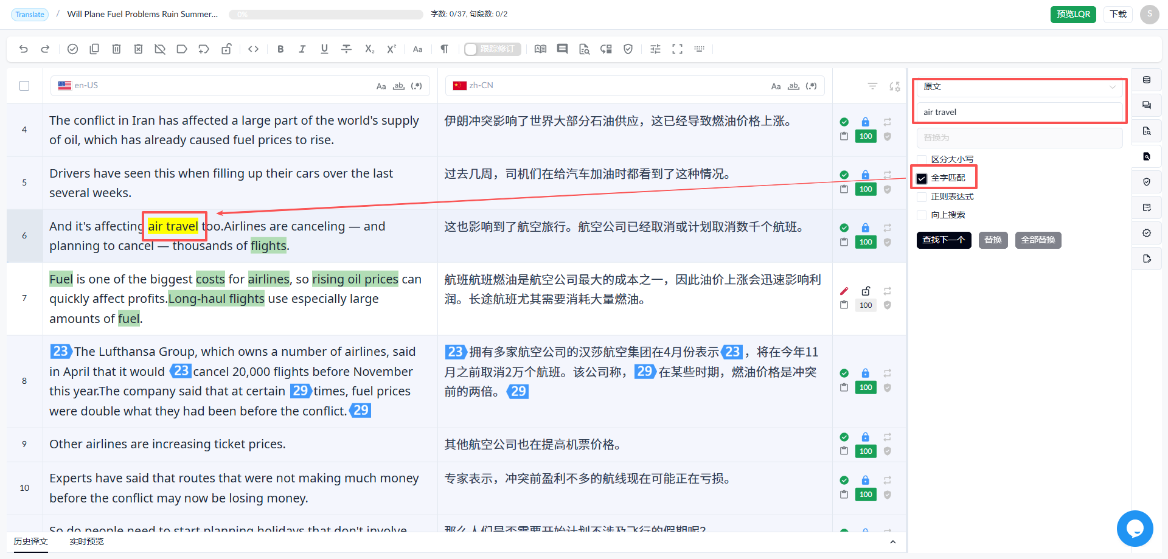
Task: Click the undo arrow icon
Action: point(24,49)
